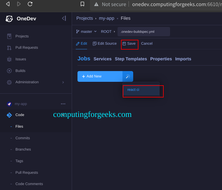Click the Pull Requests fork icon
The width and height of the screenshot is (222, 190).
(x=9, y=48)
